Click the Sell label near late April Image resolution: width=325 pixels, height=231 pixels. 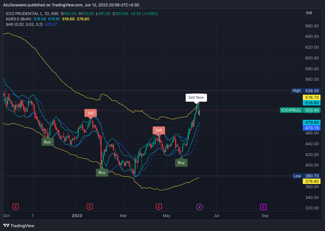click(x=159, y=130)
